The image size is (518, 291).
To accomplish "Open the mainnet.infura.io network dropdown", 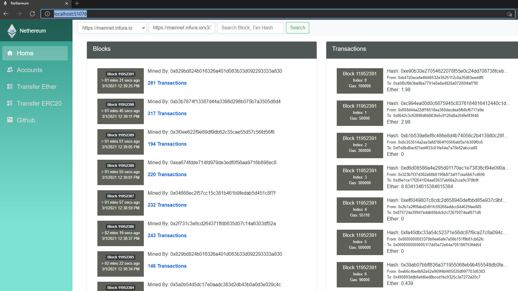I will (112, 28).
